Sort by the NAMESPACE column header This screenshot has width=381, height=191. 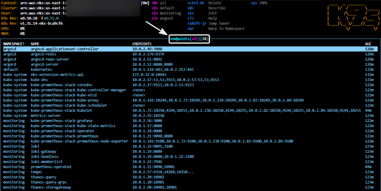point(14,44)
